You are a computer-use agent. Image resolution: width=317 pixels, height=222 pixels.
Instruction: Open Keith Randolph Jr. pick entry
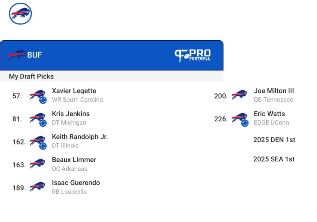[60, 142]
